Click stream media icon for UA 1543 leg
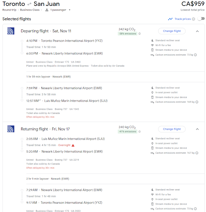The width and height of the screenshot is (206, 212). click(152, 97)
